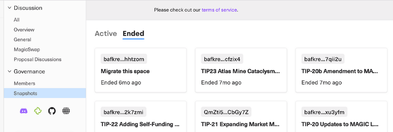This screenshot has width=393, height=132.
Task: Open TIP-21 Expanding Market proposal card
Action: [241, 116]
